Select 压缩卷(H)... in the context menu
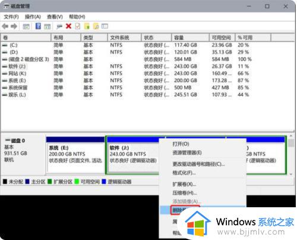Viewport: 297px width, 240px height. pos(185,193)
